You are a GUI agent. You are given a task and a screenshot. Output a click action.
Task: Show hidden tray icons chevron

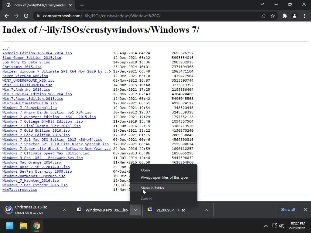(266, 226)
